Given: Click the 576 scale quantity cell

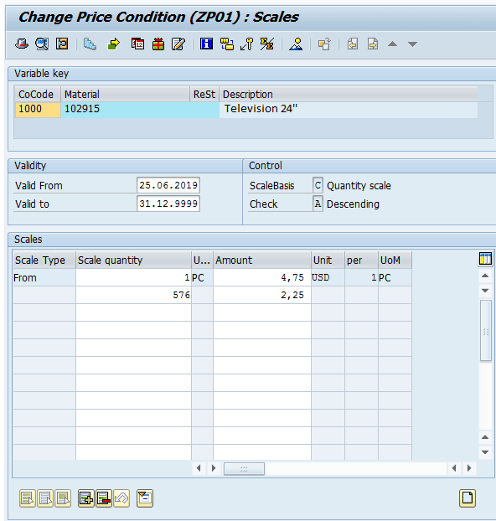Looking at the screenshot, I should coord(134,295).
